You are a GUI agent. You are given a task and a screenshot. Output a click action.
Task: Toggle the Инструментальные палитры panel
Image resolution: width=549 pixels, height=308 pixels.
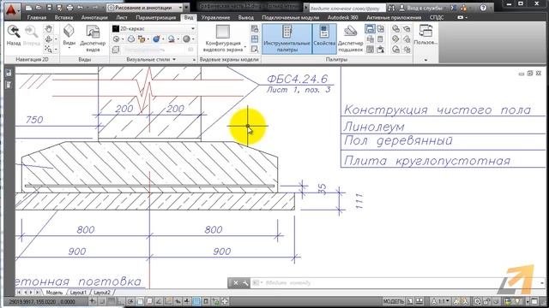(x=287, y=38)
